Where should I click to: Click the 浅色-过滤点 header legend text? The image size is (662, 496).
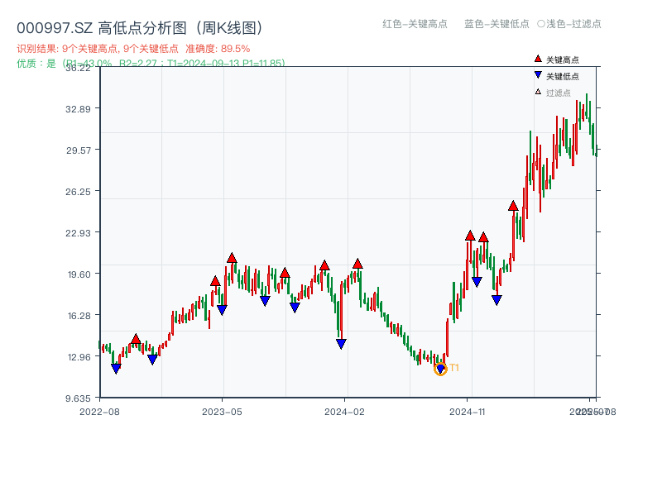[x=569, y=24]
